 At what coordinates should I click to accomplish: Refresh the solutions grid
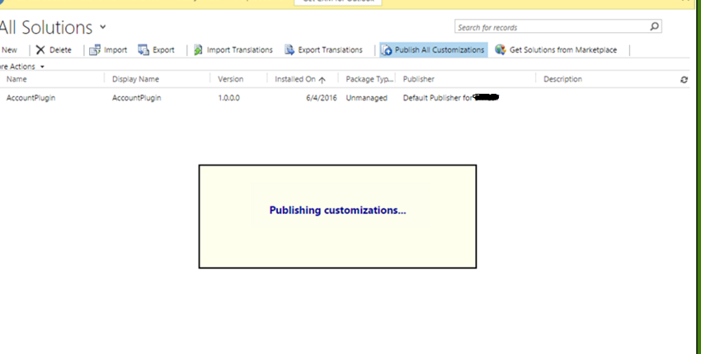(x=684, y=80)
